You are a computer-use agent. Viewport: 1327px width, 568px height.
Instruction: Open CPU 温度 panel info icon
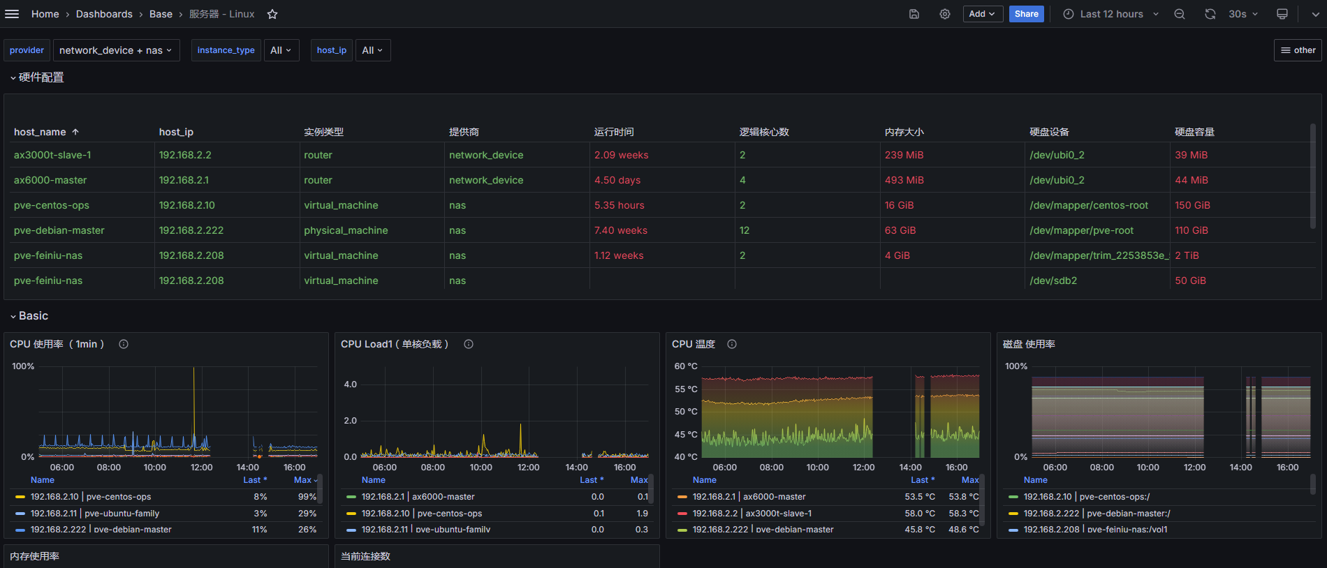(732, 344)
